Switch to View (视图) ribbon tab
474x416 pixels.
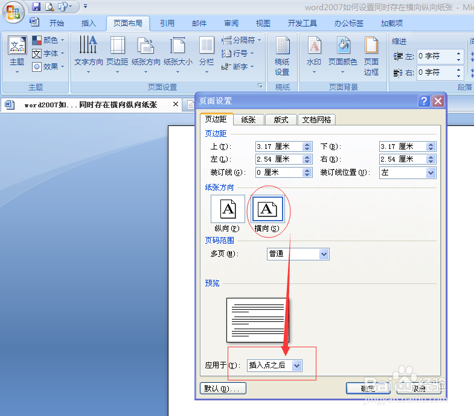263,24
